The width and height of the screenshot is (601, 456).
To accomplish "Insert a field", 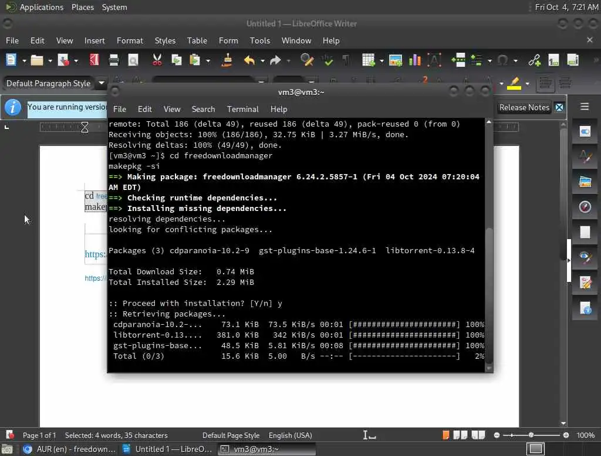I will 477,60.
